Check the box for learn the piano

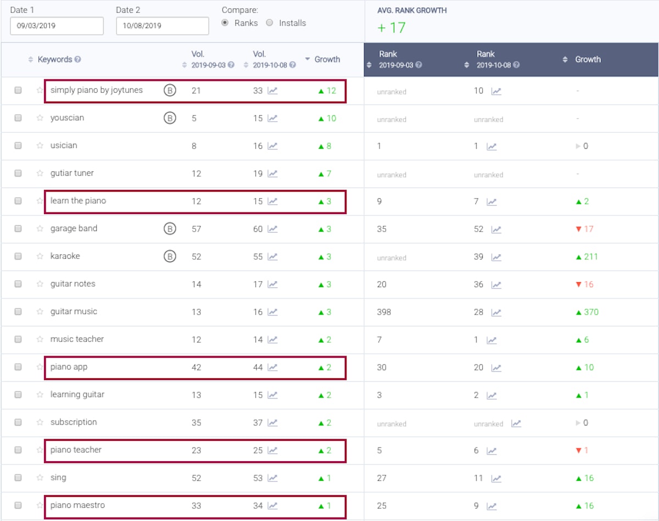[18, 201]
